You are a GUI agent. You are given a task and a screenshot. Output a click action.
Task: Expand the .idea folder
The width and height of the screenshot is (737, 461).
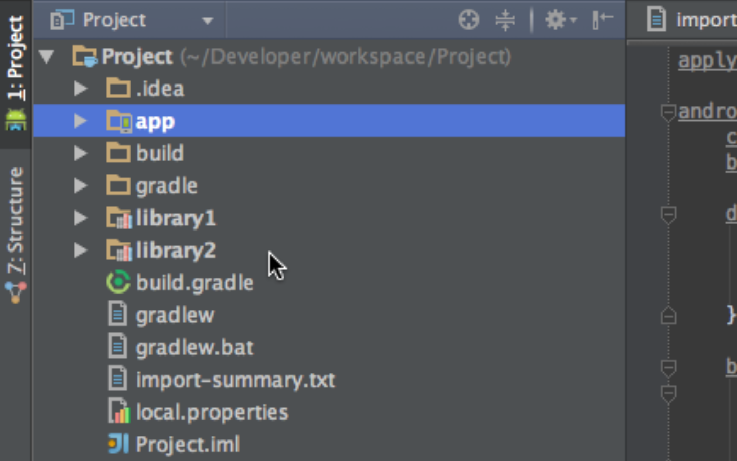80,89
